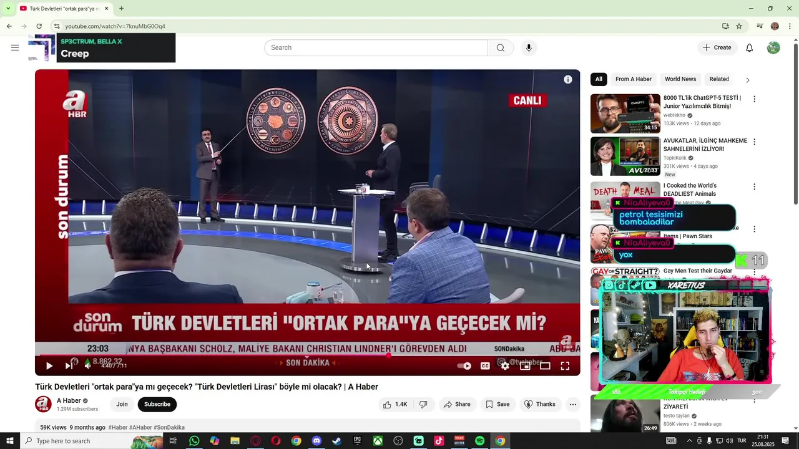Select the All filter chip

599,79
